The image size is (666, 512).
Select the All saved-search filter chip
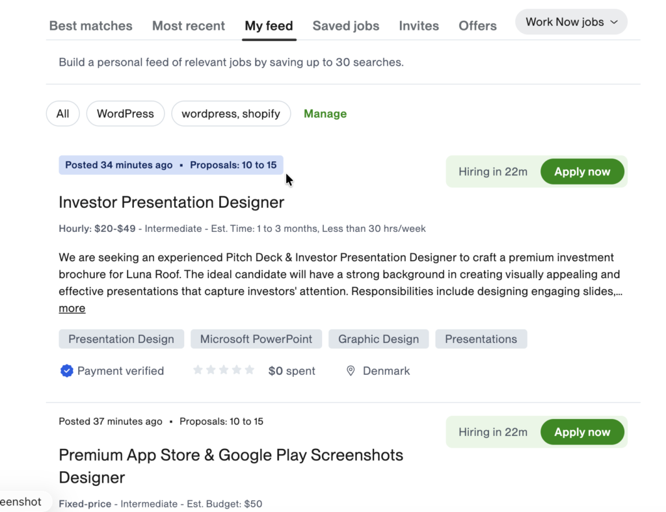tap(63, 114)
